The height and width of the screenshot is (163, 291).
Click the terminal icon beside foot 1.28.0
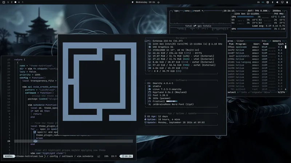click(150, 95)
